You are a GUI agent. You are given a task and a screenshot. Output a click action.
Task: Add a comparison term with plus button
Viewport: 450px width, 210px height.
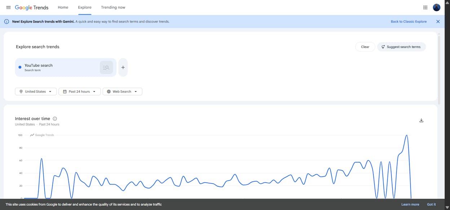(x=123, y=67)
